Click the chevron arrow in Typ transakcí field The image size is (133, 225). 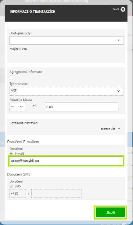click(x=118, y=91)
